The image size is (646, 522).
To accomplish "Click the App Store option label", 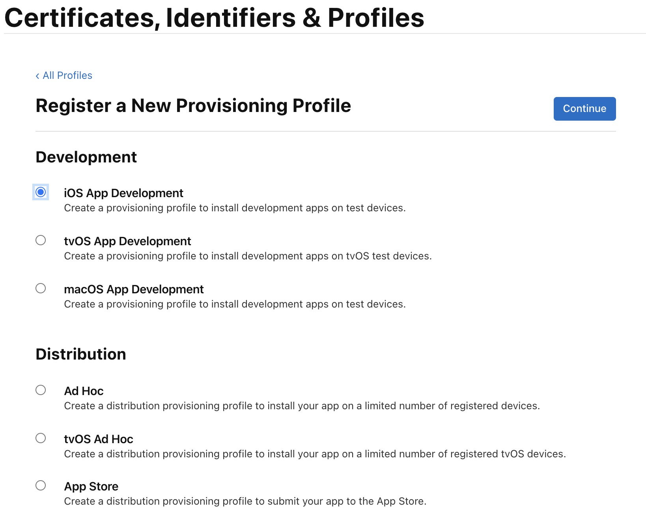I will point(91,487).
